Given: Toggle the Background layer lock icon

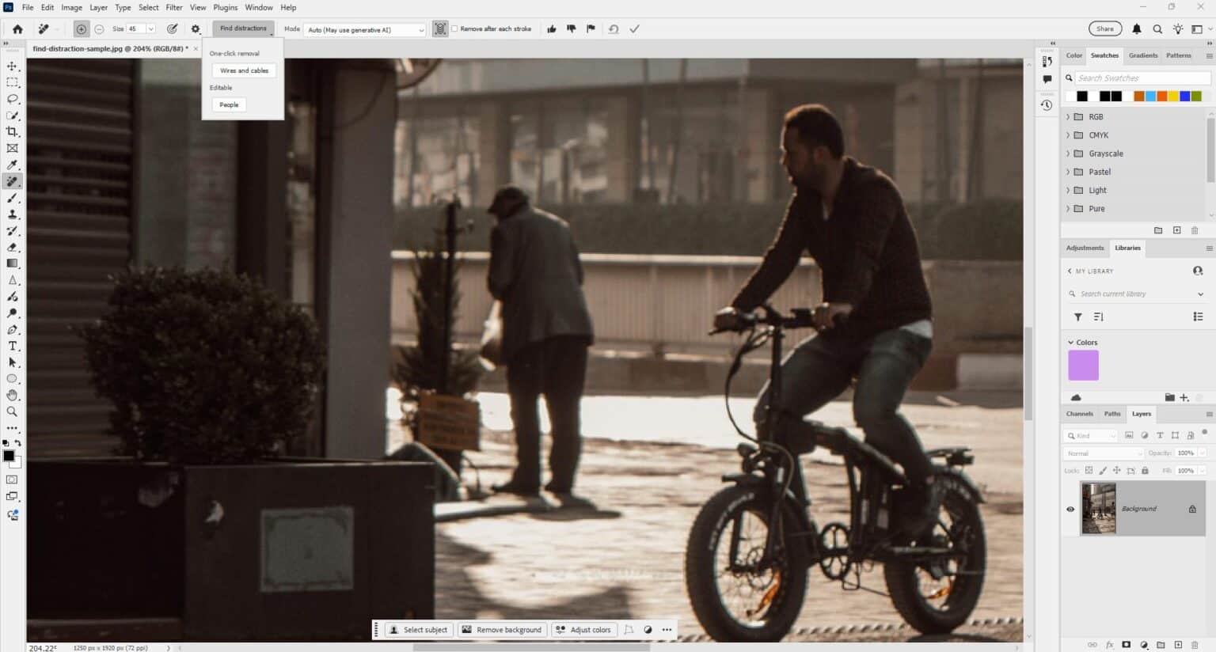Looking at the screenshot, I should (1192, 510).
